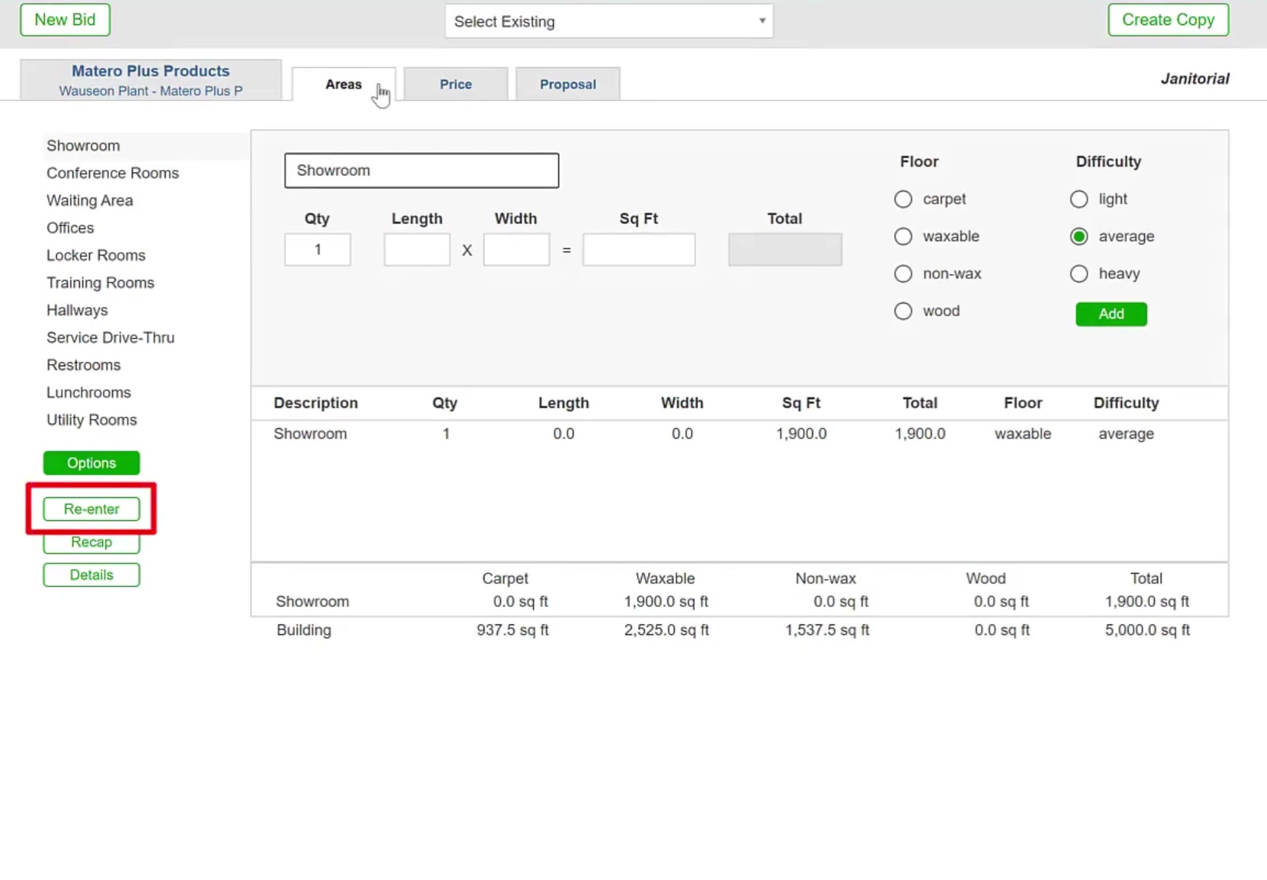Click the Details button
The width and height of the screenshot is (1267, 880).
pyautogui.click(x=92, y=575)
